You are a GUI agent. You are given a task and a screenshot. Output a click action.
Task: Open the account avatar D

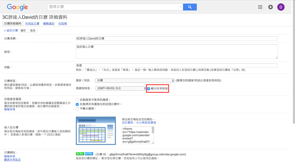point(281,7)
